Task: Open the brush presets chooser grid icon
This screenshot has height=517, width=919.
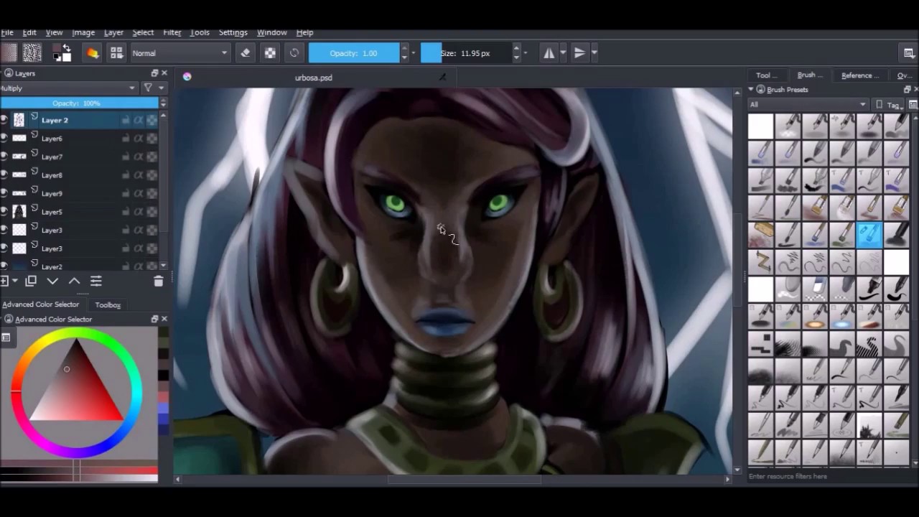Action: (116, 52)
